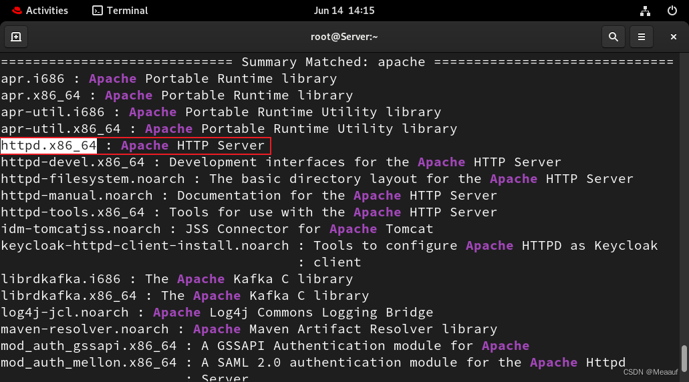Click the terminal scrollbar handle
Image resolution: width=689 pixels, height=382 pixels.
click(x=684, y=358)
